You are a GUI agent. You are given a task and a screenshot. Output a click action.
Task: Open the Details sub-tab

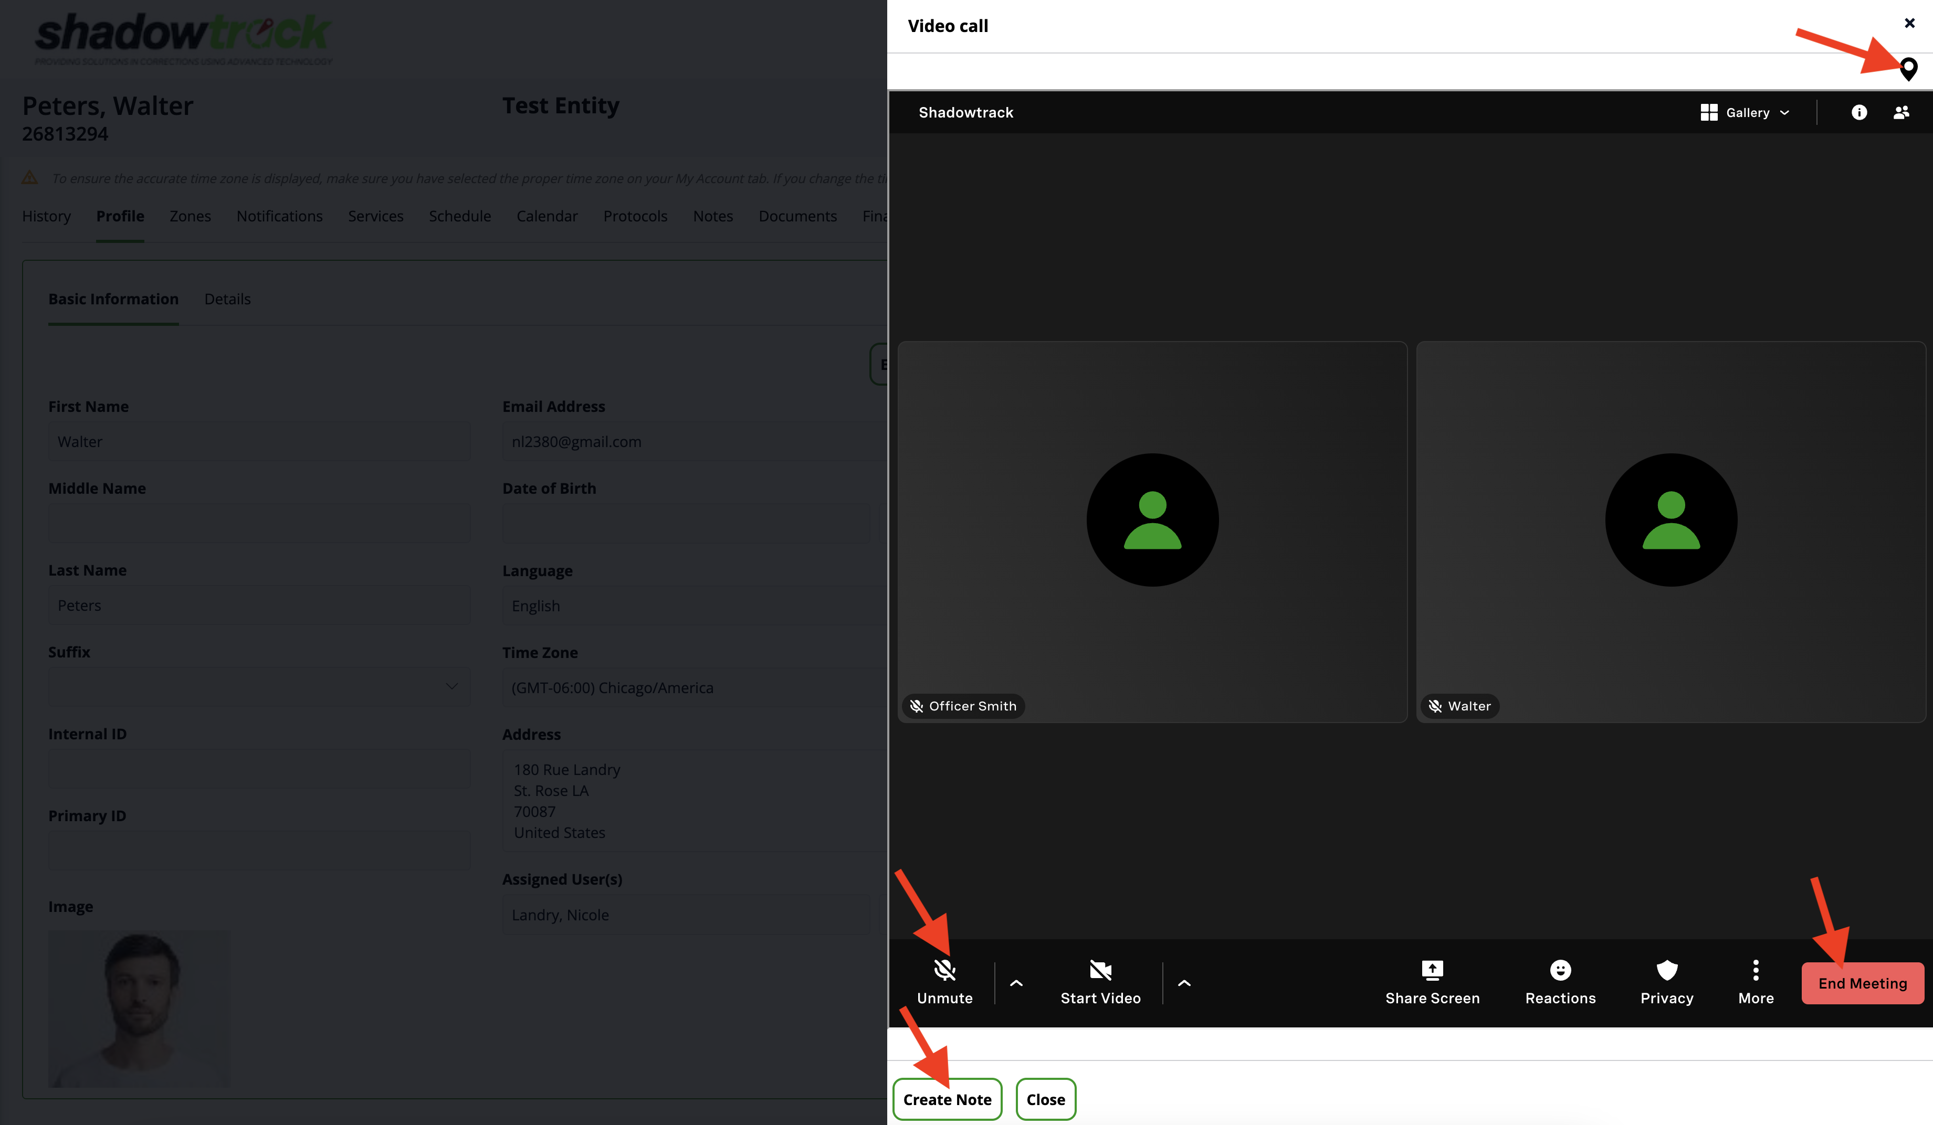[227, 299]
